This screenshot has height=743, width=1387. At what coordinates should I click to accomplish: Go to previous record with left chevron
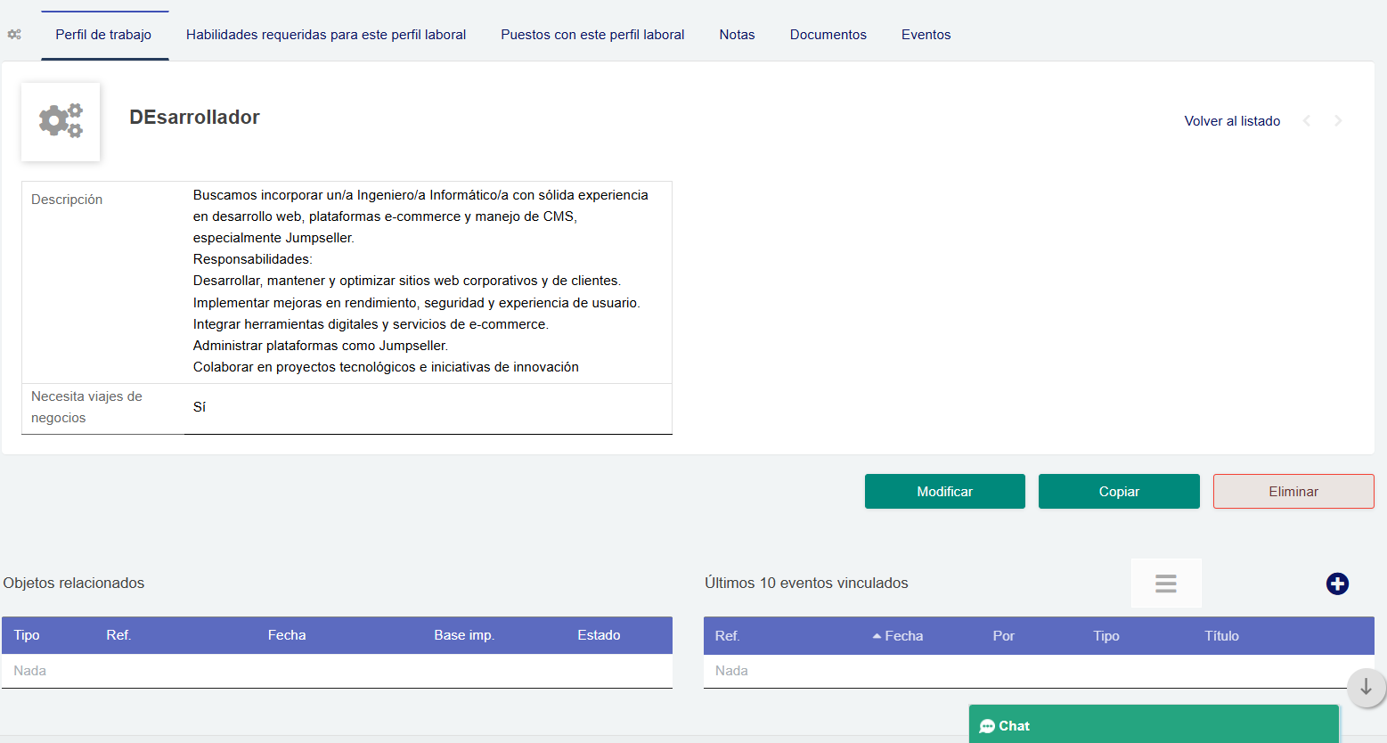click(x=1308, y=120)
